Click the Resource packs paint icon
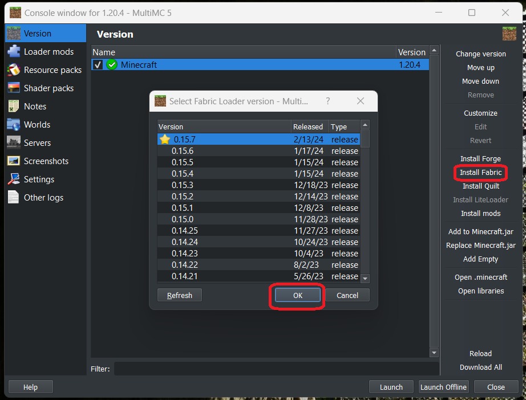Screen dimensions: 526x400 (x=14, y=70)
